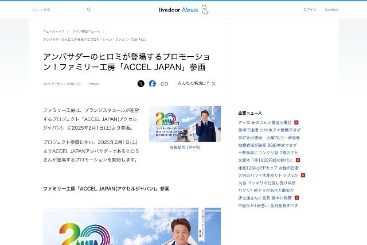Viewport: 367px width, 245px height.
Task: Go to ニューストップ breadcrumb
Action: click(53, 31)
